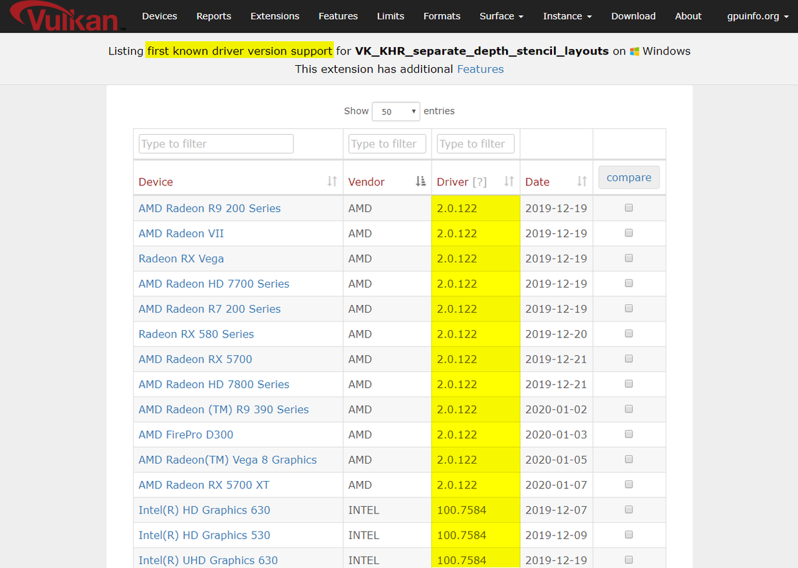The height and width of the screenshot is (568, 798).
Task: Open AMD Radeon RX 5700 XT link
Action: (x=204, y=485)
